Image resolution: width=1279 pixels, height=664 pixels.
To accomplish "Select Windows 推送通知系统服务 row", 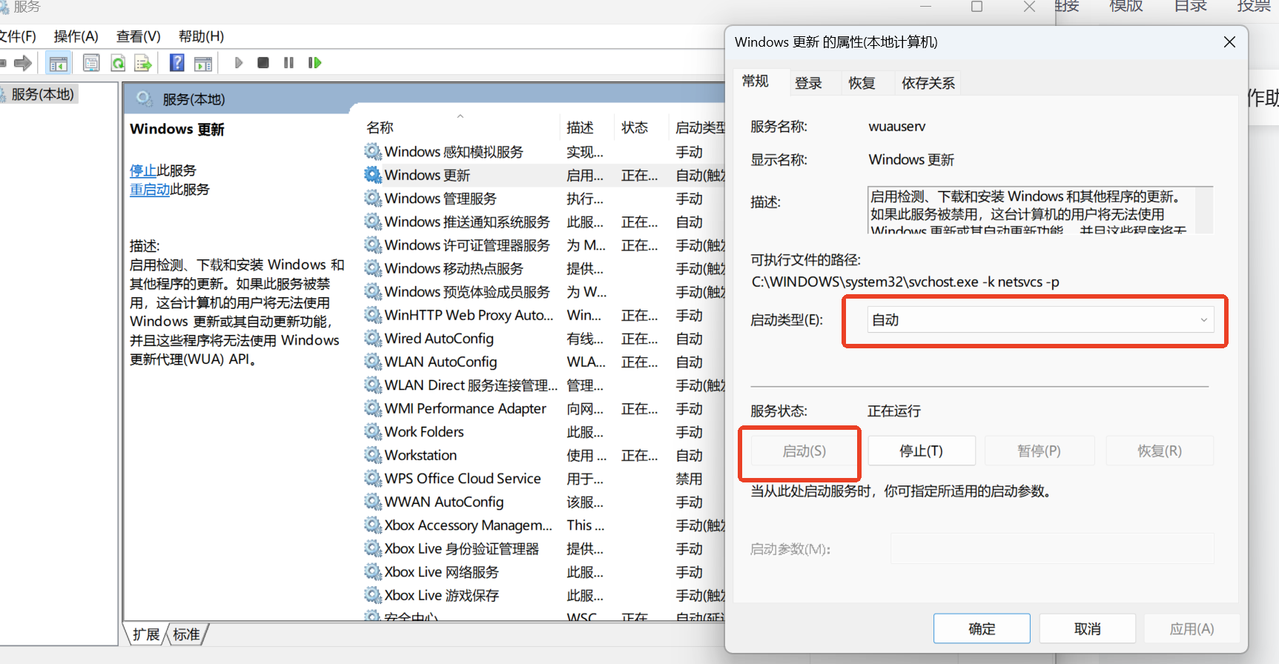I will tap(544, 222).
